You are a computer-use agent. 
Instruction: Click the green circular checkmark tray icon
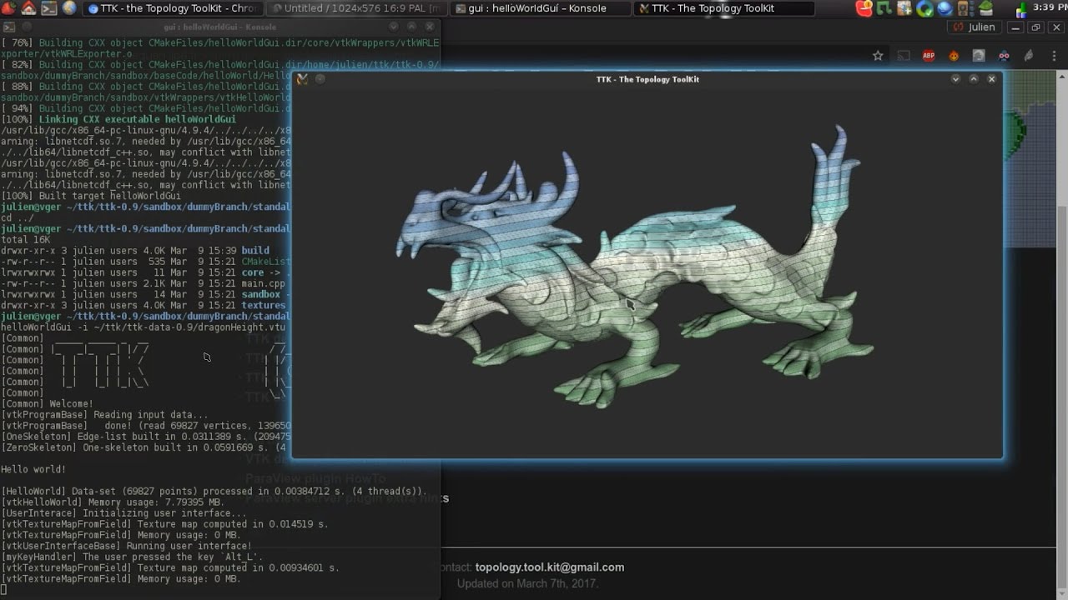(x=924, y=8)
